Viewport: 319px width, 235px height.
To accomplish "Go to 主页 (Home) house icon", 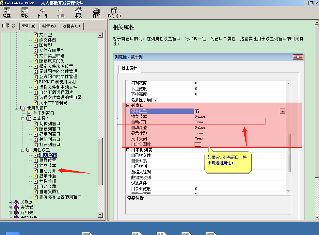I will [79, 10].
